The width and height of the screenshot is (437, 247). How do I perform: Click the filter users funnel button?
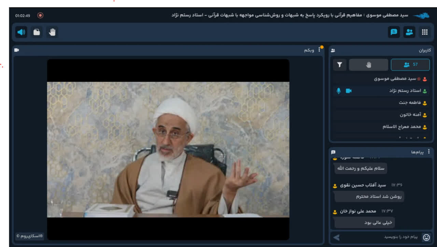point(340,65)
